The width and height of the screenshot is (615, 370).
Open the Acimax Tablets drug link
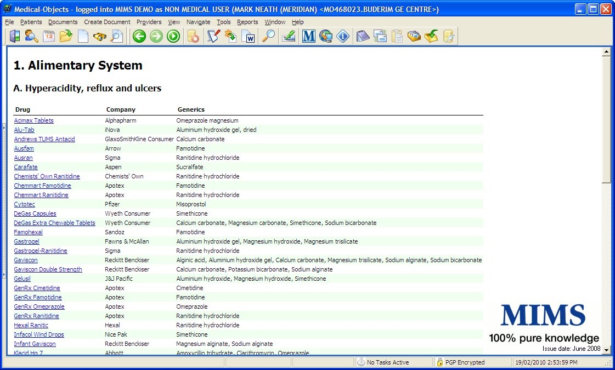(x=33, y=120)
